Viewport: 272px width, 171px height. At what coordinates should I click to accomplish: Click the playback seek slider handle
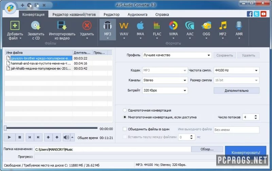[5, 128]
